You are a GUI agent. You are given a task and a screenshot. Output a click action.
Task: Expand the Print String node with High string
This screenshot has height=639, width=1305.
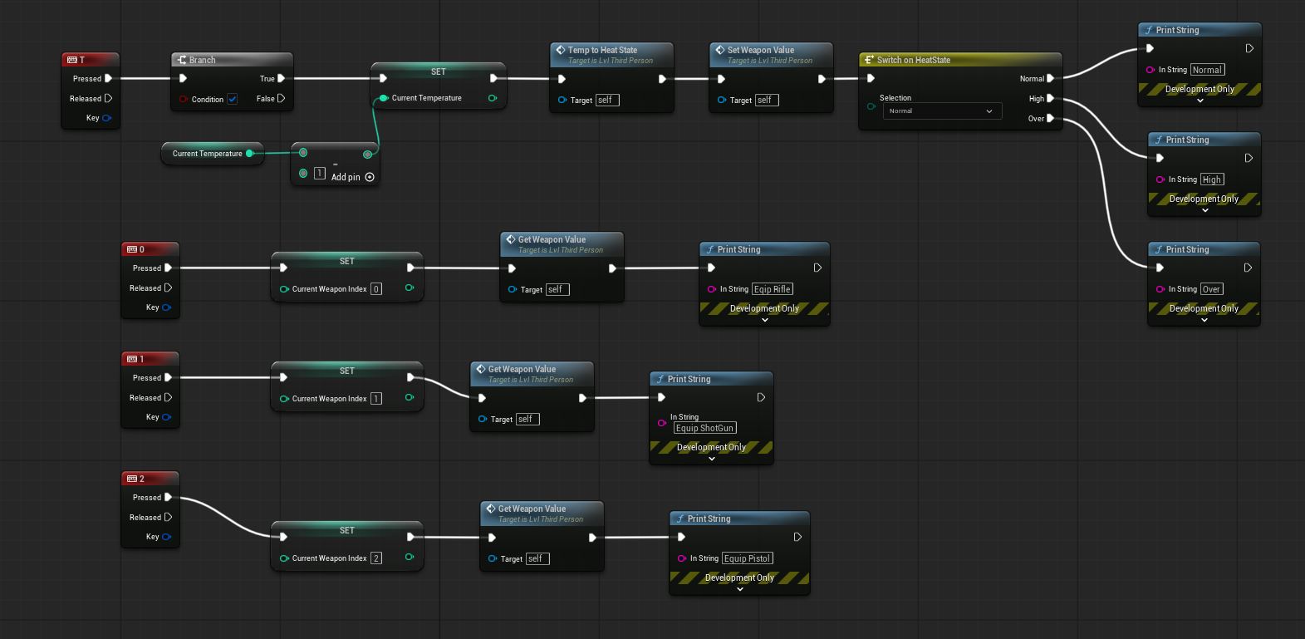coord(1205,210)
